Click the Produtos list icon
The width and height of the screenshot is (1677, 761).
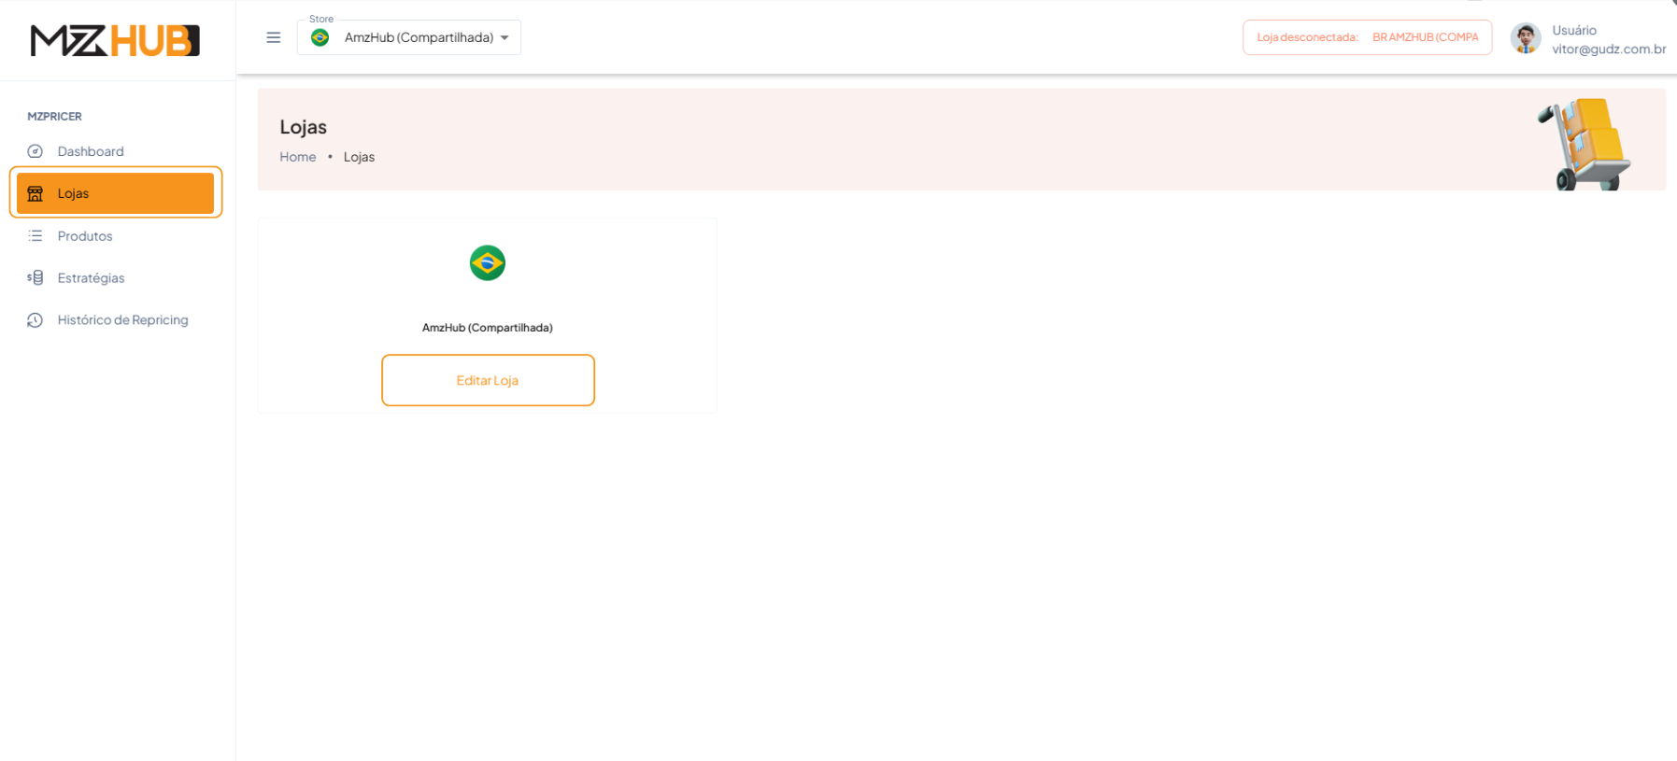(x=36, y=236)
